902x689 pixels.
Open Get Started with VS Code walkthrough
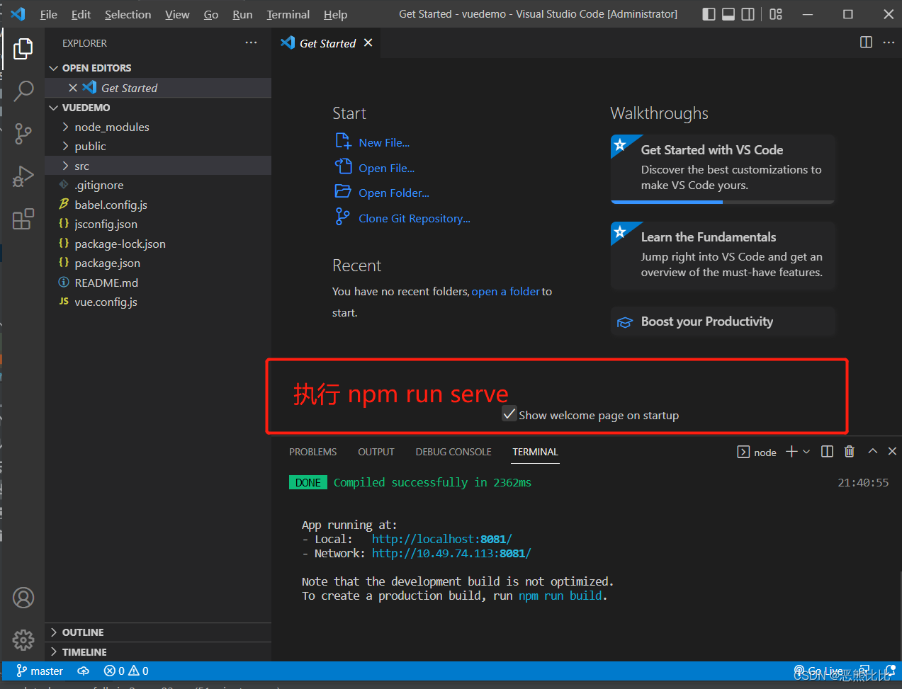[723, 169]
